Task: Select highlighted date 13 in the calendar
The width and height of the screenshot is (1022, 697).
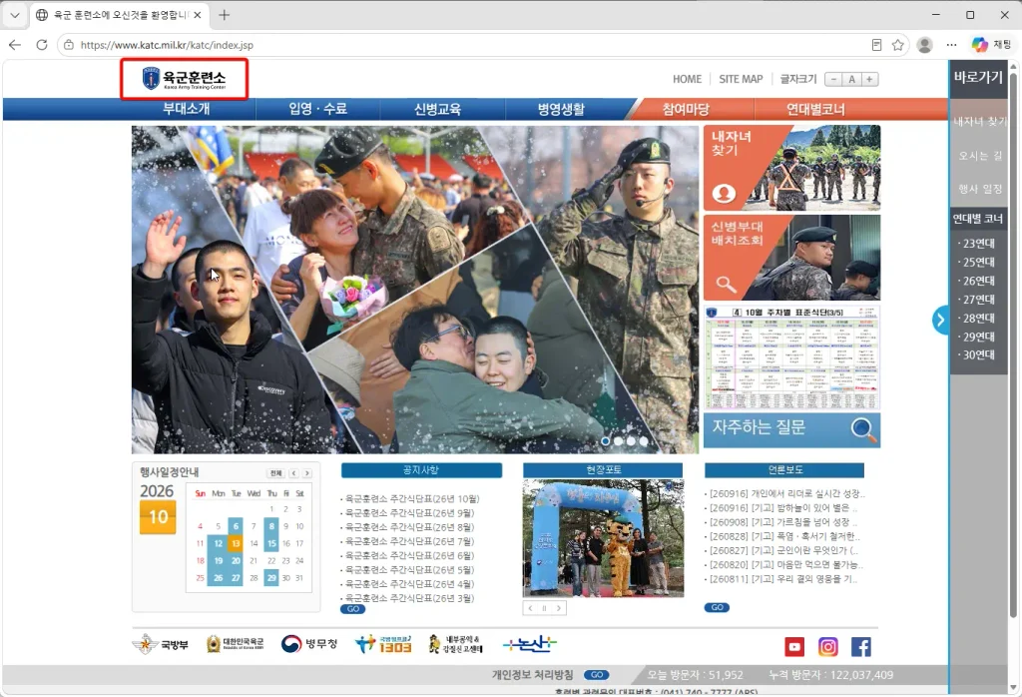Action: click(236, 543)
